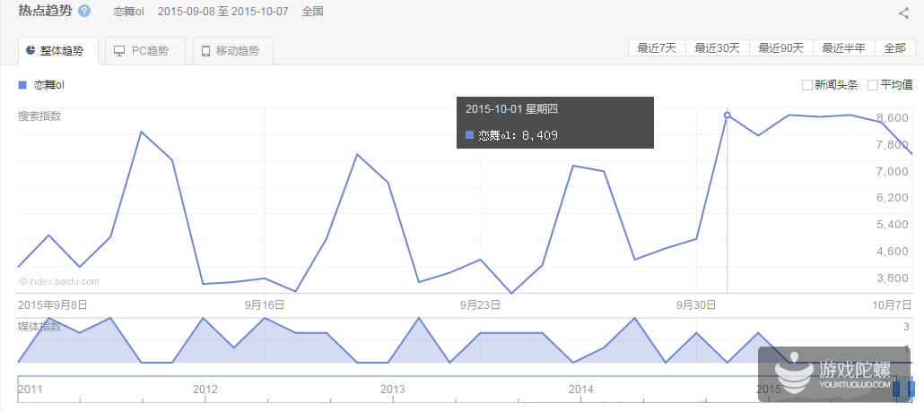The height and width of the screenshot is (411, 924).
Task: Click the blue 恋舞ol legend color square
Action: coord(22,85)
